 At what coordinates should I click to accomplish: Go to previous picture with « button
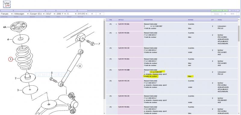pyautogui.click(x=92, y=14)
